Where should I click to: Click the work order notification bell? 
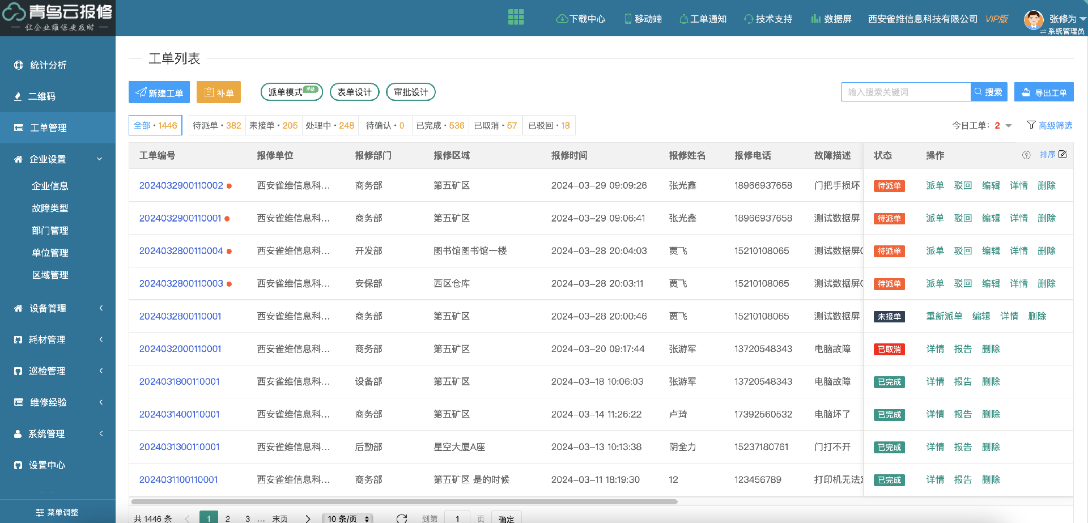(683, 19)
